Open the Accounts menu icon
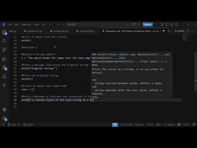Viewport: 197px width, 148px height. pyautogui.click(x=4, y=109)
